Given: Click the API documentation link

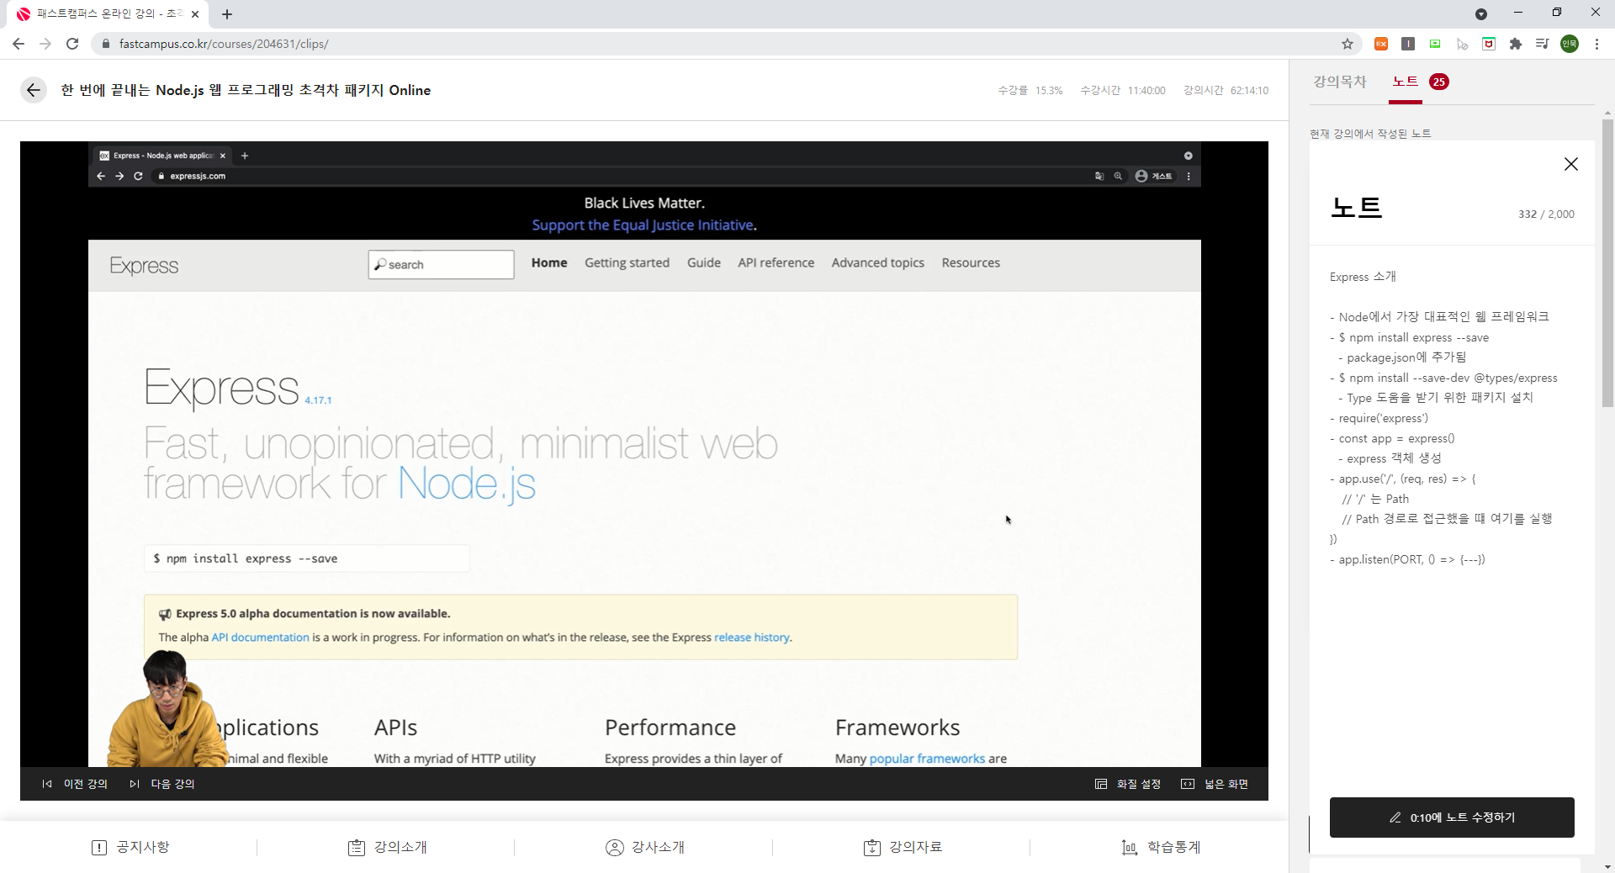Looking at the screenshot, I should coord(260,638).
